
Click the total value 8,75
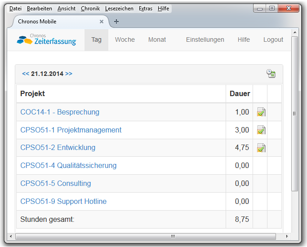click(242, 220)
